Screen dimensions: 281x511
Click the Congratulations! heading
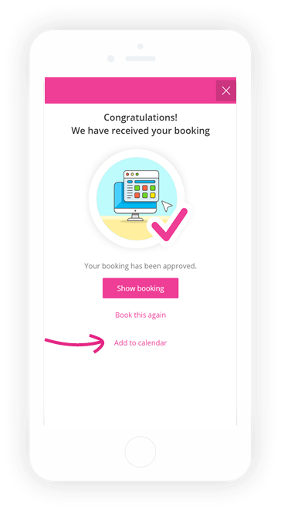[x=140, y=118]
